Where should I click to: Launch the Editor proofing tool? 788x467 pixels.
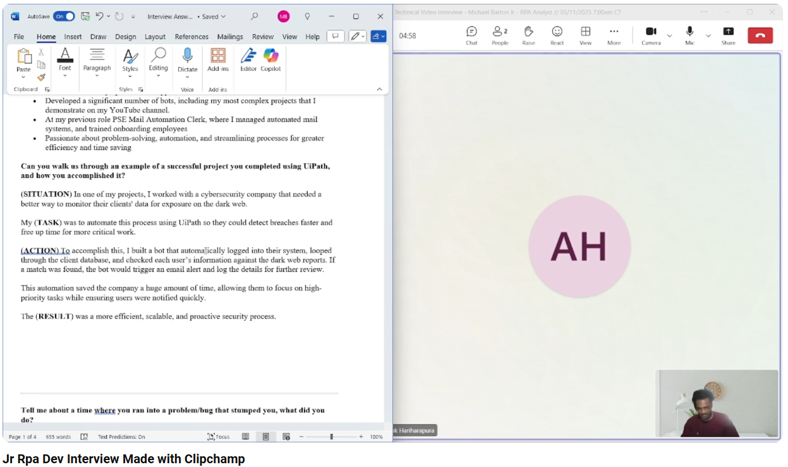click(x=248, y=60)
